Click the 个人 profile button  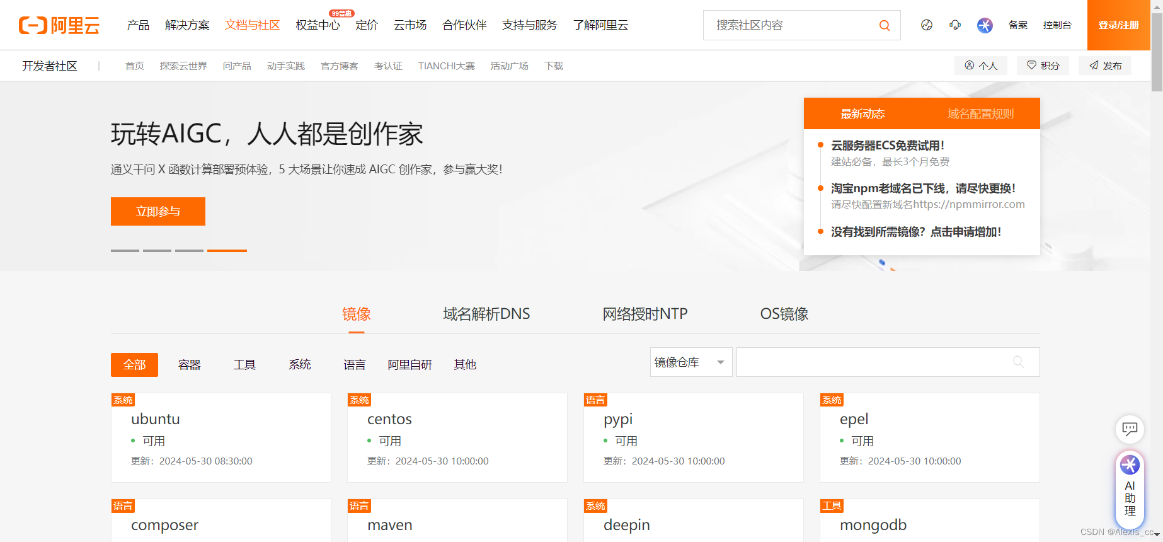point(981,66)
